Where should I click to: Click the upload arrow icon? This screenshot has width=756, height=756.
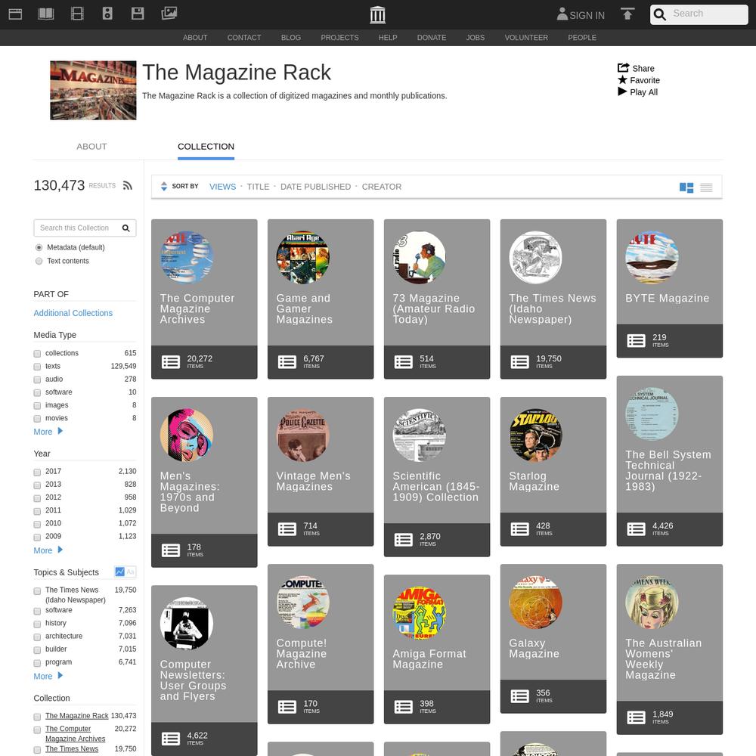tap(627, 14)
